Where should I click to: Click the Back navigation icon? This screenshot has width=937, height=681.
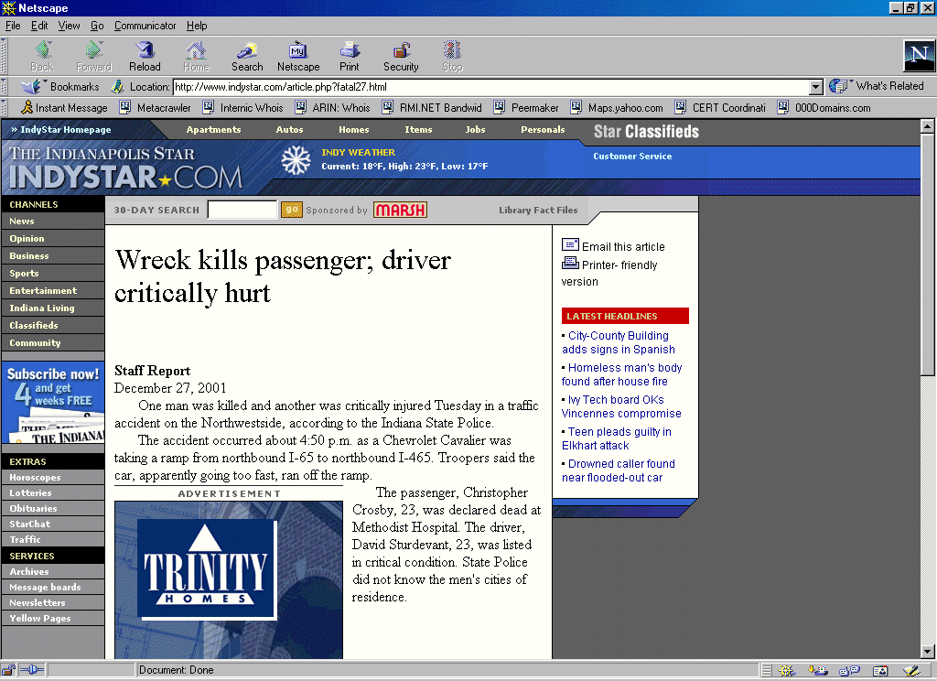42,50
